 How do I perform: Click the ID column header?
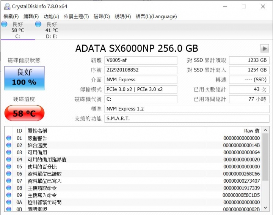19,131
